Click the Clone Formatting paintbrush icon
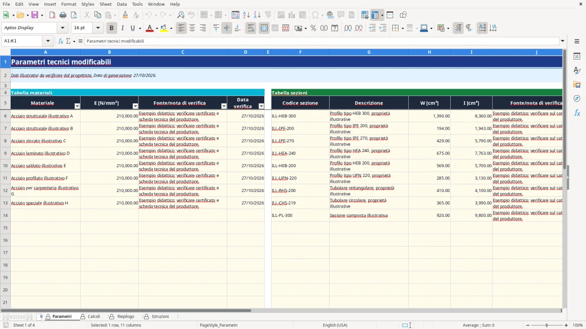 [125, 15]
